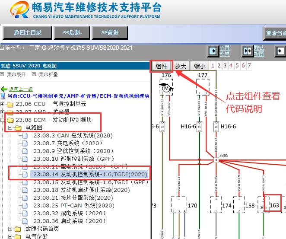Open 23.08.36 启动系统（2020）
The image size is (286, 239).
pyautogui.click(x=70, y=221)
